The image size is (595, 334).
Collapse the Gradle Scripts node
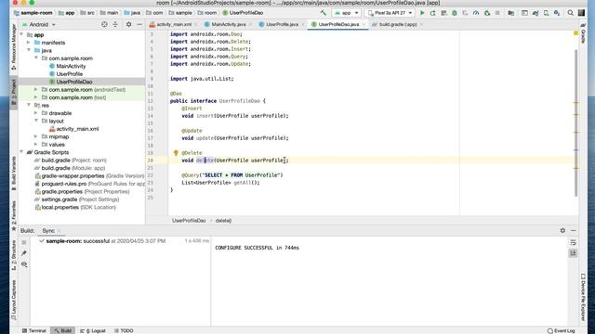coord(21,152)
